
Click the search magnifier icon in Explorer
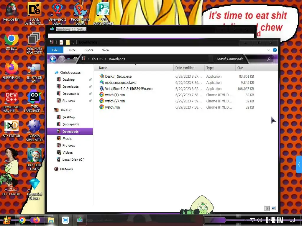(x=269, y=59)
